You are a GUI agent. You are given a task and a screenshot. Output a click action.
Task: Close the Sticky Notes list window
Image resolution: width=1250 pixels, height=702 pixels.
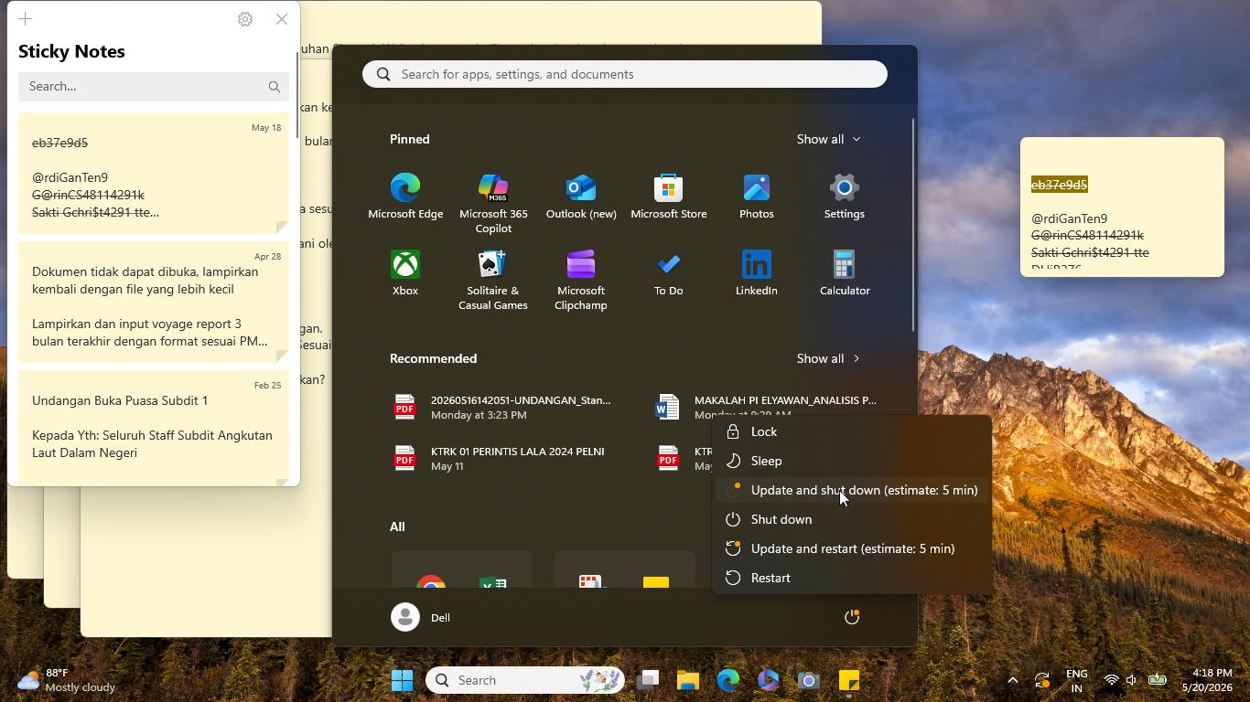[x=282, y=19]
